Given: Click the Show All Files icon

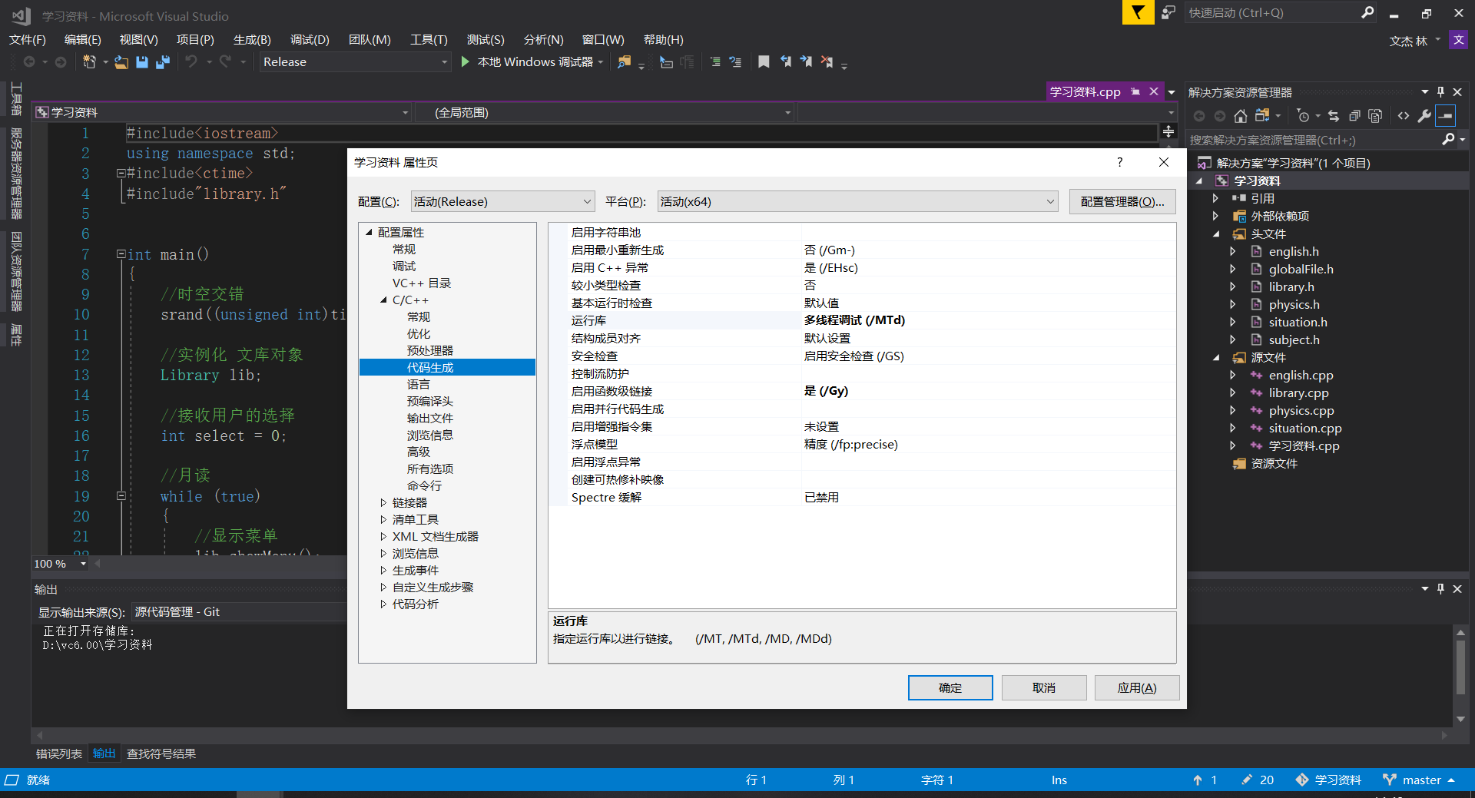Looking at the screenshot, I should [x=1375, y=116].
